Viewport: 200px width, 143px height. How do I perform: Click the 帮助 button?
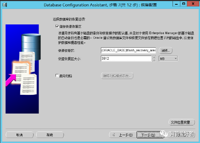coord(50,135)
